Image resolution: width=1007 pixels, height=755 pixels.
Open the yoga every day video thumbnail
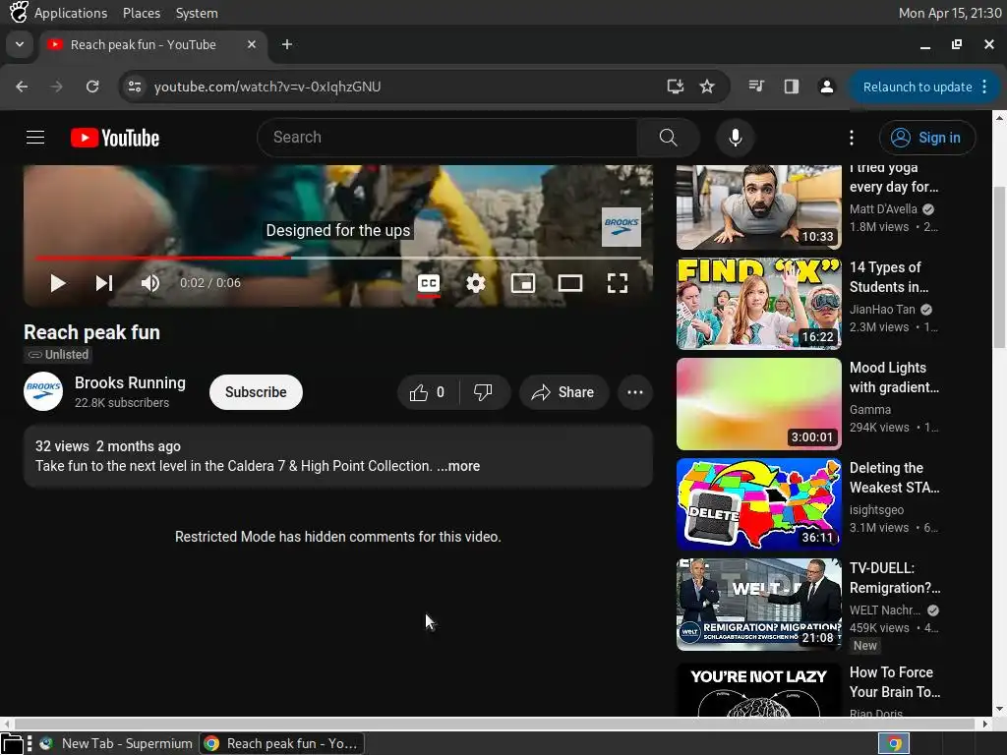[x=758, y=206]
